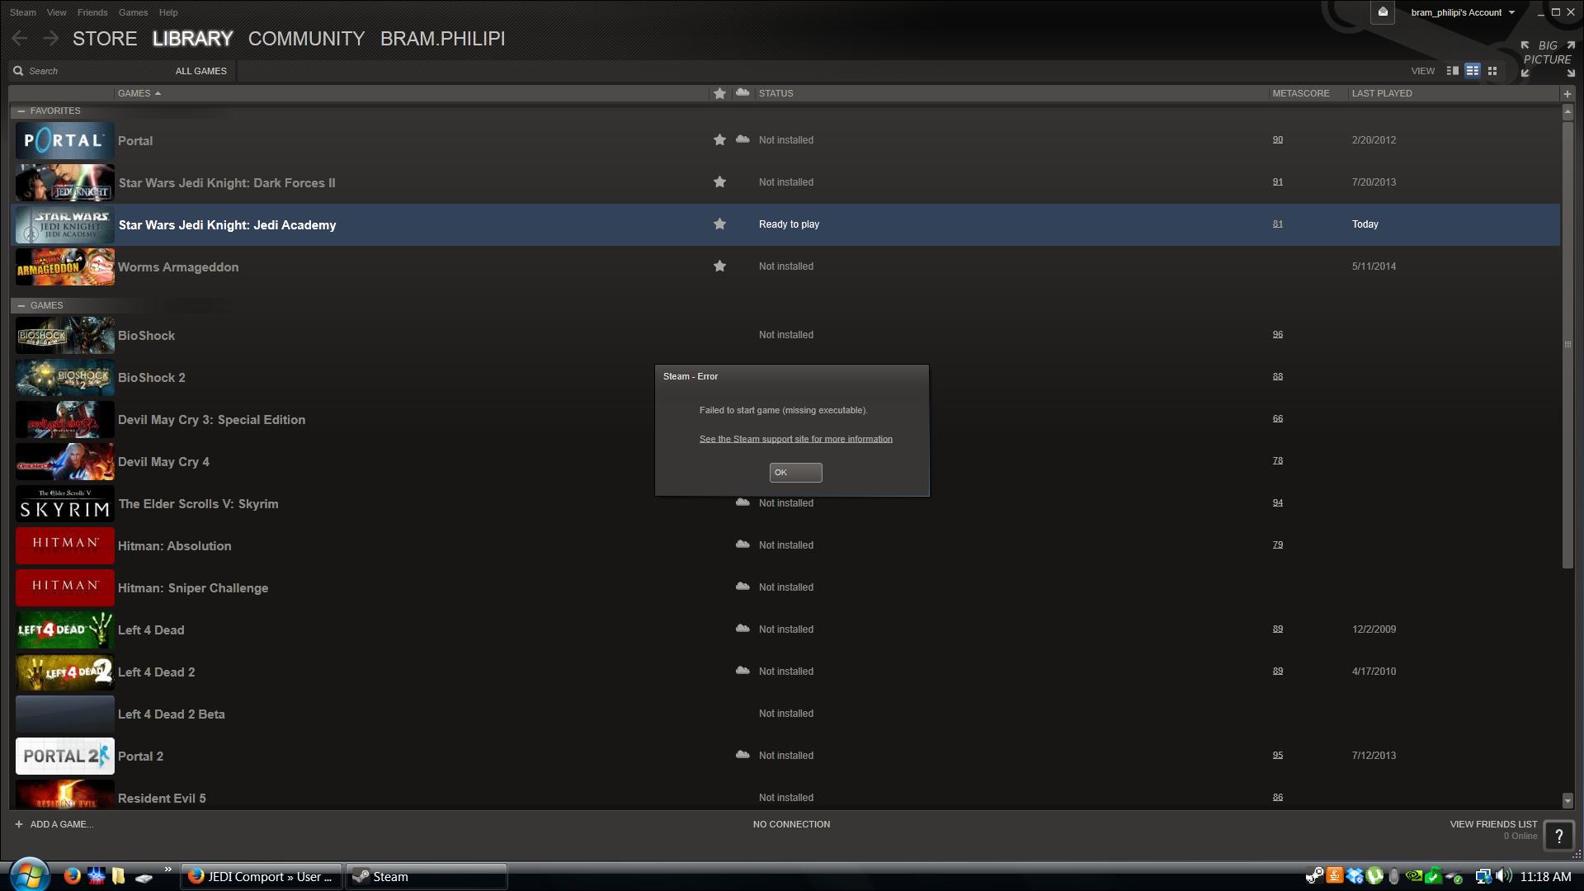Open the Steam support site link
Image resolution: width=1584 pixels, height=891 pixels.
(795, 439)
